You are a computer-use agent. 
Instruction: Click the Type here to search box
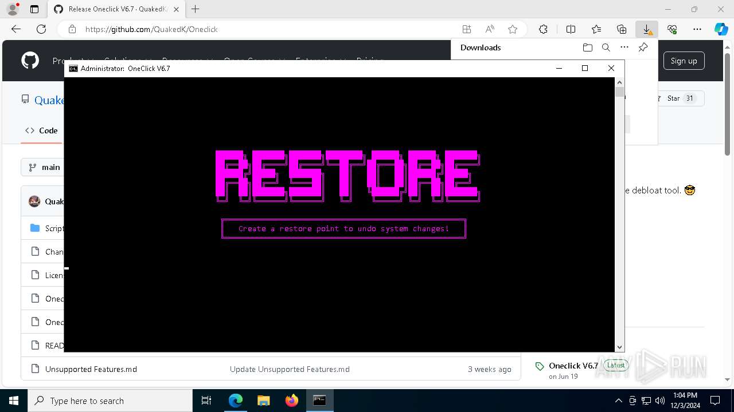click(x=110, y=401)
